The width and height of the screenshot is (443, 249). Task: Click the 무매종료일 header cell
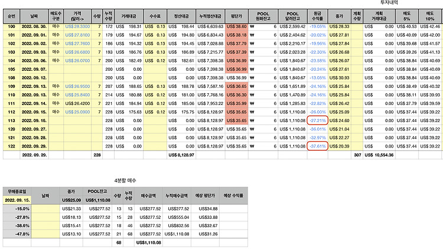pos(17,191)
